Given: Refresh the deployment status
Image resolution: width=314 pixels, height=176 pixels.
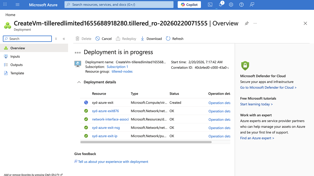Looking at the screenshot, I should [x=175, y=39].
